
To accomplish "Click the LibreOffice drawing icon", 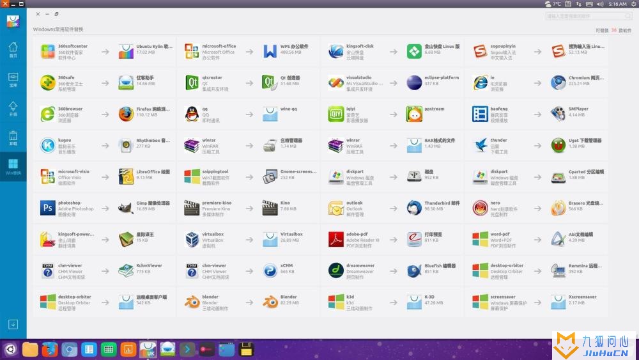I will (x=126, y=177).
